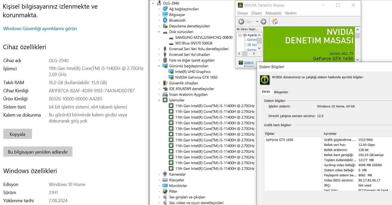Click the info icon in Sistem Bilgileri
Viewport: 392px width, 205px height.
pyautogui.click(x=265, y=80)
